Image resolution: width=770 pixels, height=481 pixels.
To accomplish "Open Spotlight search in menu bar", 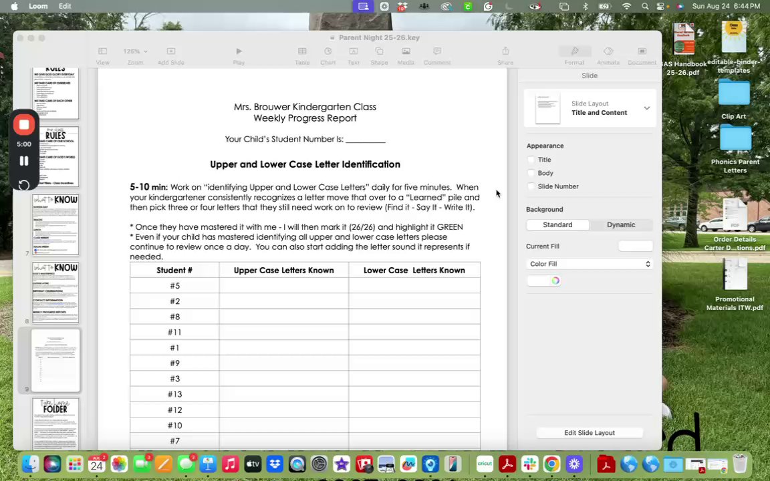I will pyautogui.click(x=645, y=7).
